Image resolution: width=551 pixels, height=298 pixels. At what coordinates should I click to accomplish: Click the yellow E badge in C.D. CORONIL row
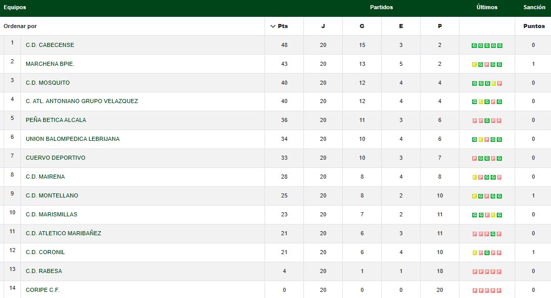pos(474,253)
